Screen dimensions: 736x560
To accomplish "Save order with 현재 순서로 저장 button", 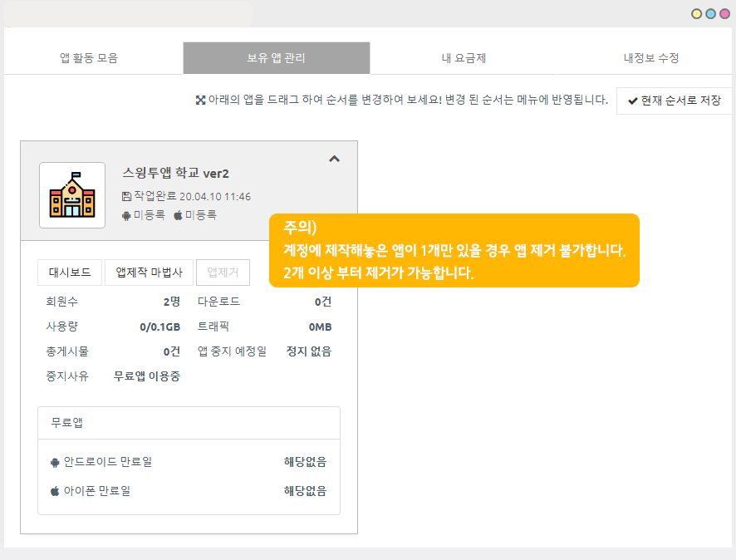I will 674,101.
